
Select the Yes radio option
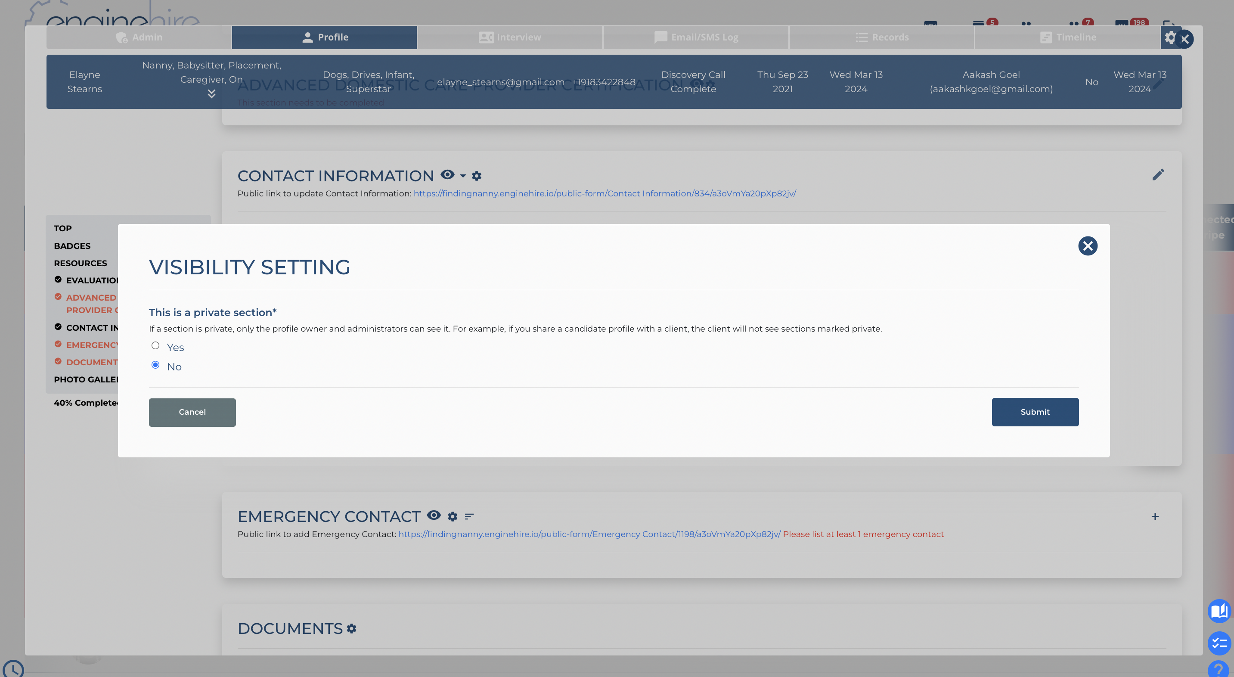155,345
